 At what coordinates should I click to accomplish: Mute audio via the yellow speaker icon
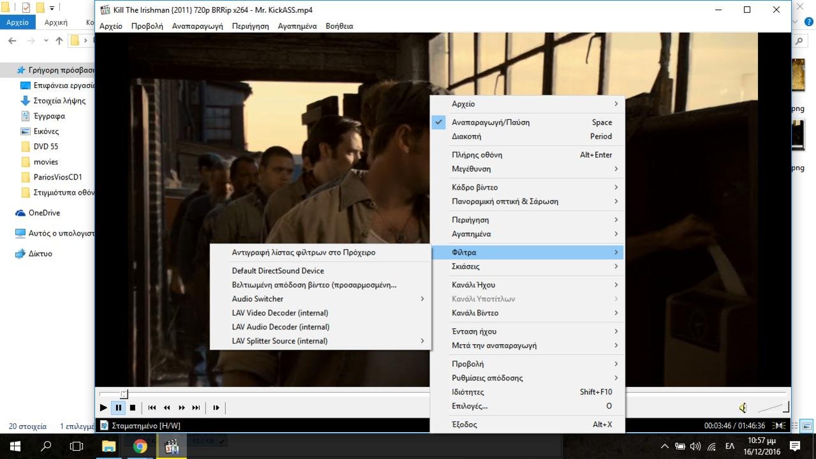click(743, 407)
